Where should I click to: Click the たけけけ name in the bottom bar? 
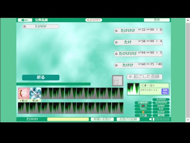pyautogui.click(x=32, y=119)
